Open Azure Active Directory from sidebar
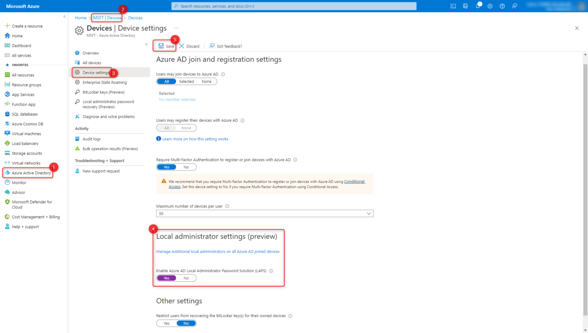The height and width of the screenshot is (333, 588). tap(31, 172)
